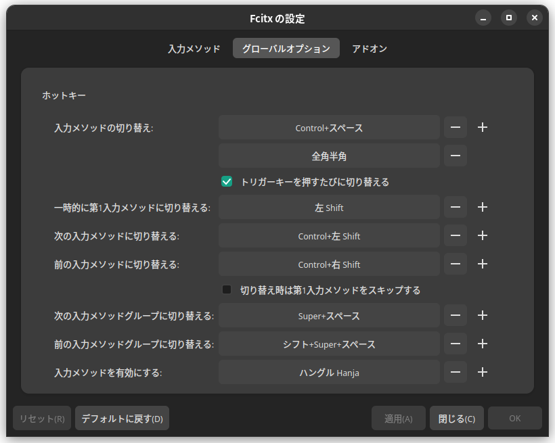Screen dimensions: 555x443
Task: Click the 閉じる(C) button
Action: (457, 418)
